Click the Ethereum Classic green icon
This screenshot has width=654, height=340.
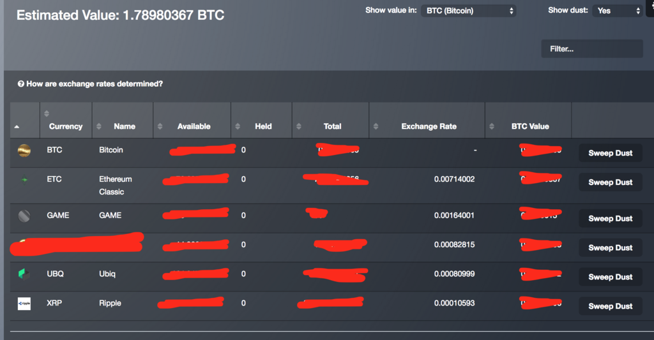point(24,180)
